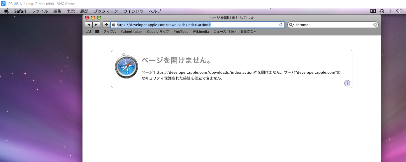Open the Apple menu
Screen dimensions: 406x162
(x=6, y=11)
